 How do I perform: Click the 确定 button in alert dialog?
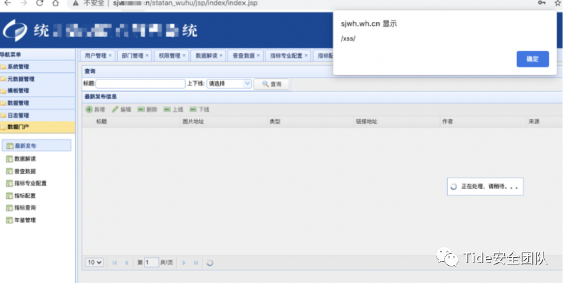(x=532, y=59)
